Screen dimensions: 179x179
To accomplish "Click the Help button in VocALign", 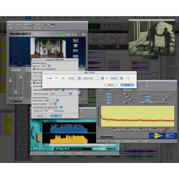I will tap(35, 148).
